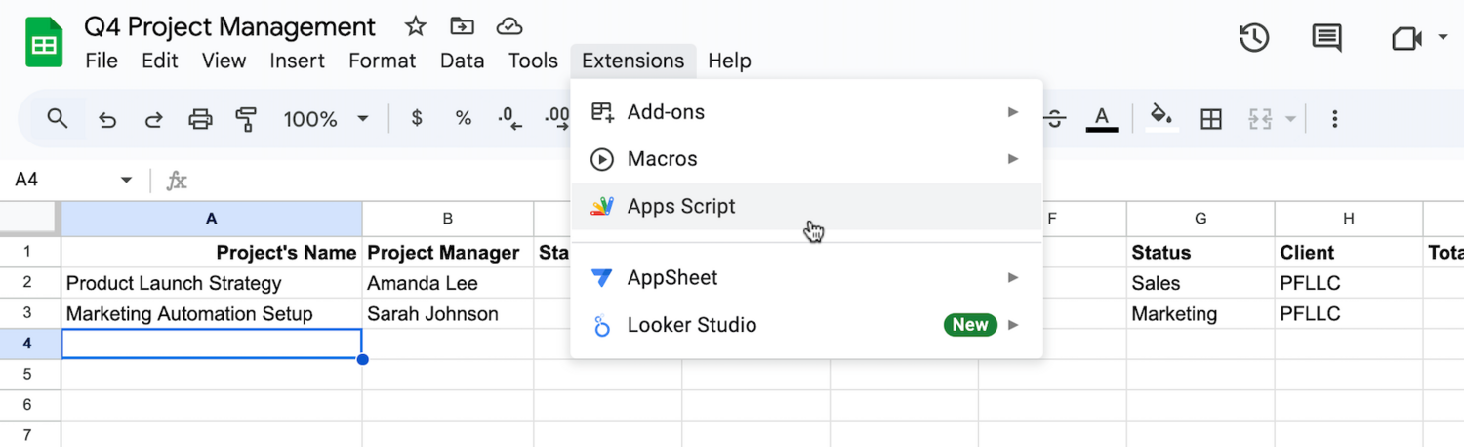
Task: Click the borders grid icon
Action: click(x=1211, y=120)
